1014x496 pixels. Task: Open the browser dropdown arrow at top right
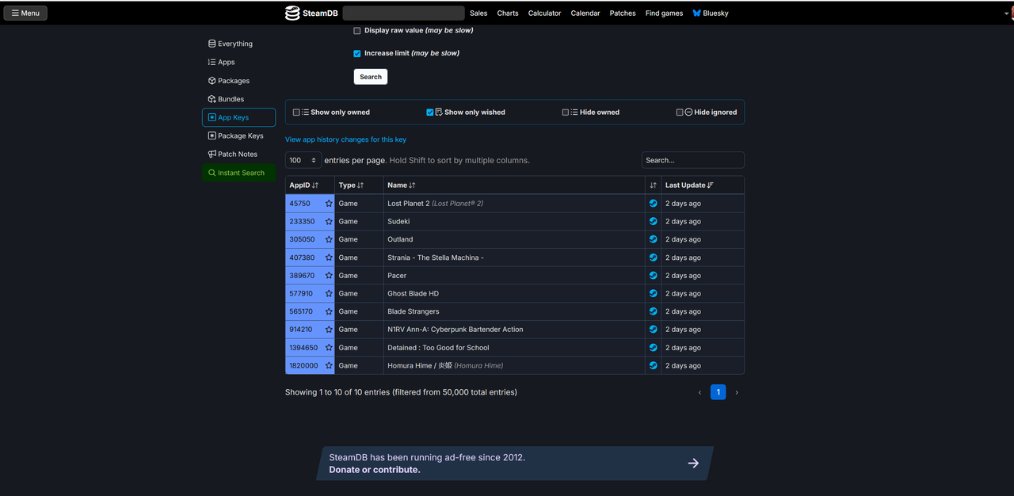point(1006,13)
